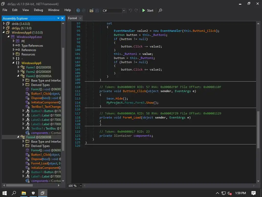Click the Button1_Click reference on line 95

pyautogui.click(x=204, y=31)
